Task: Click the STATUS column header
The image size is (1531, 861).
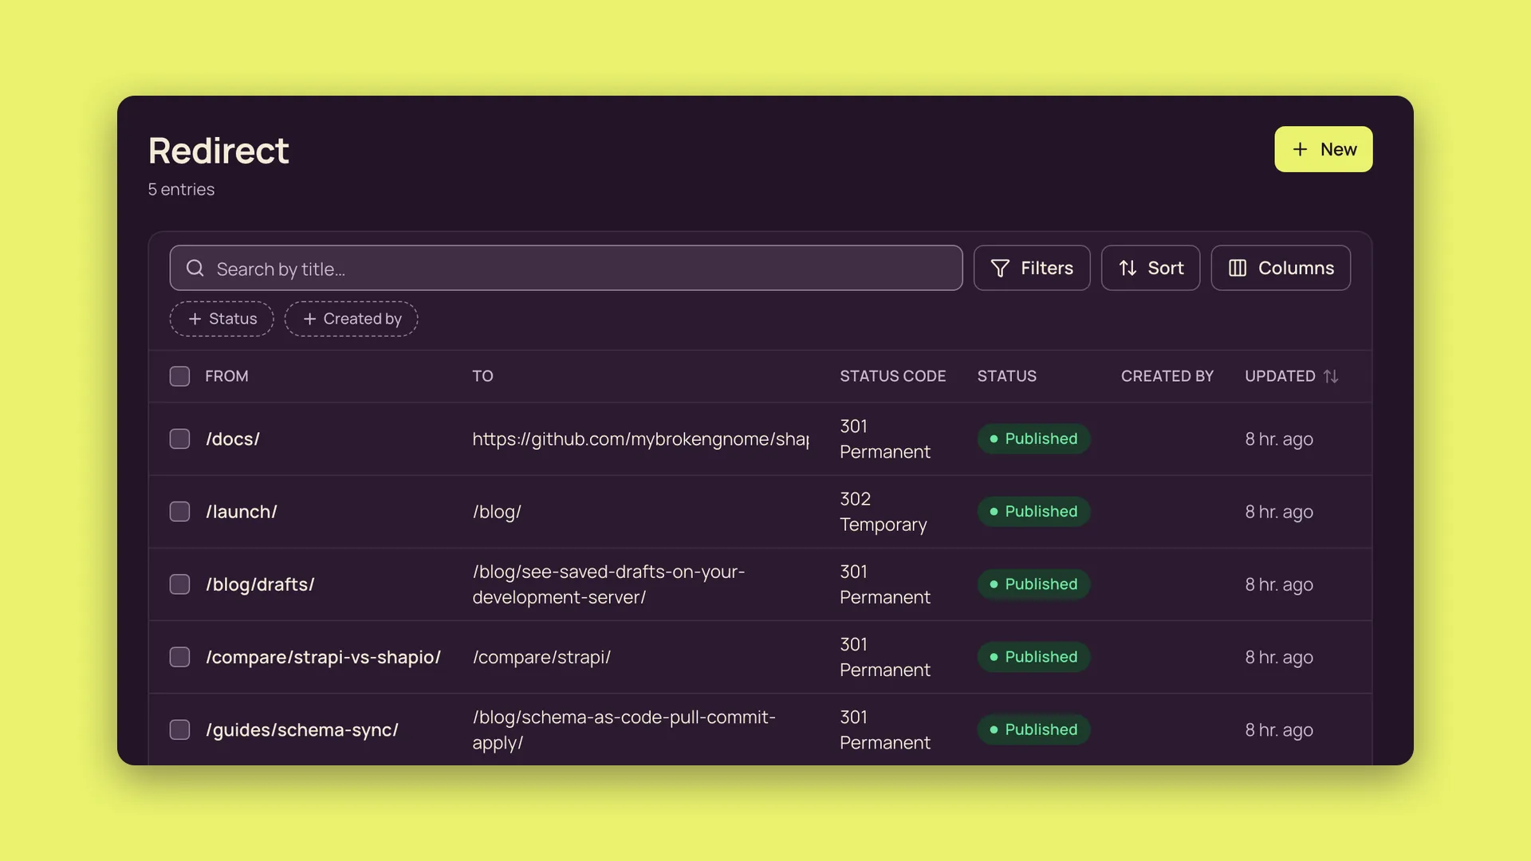Action: coord(1006,376)
